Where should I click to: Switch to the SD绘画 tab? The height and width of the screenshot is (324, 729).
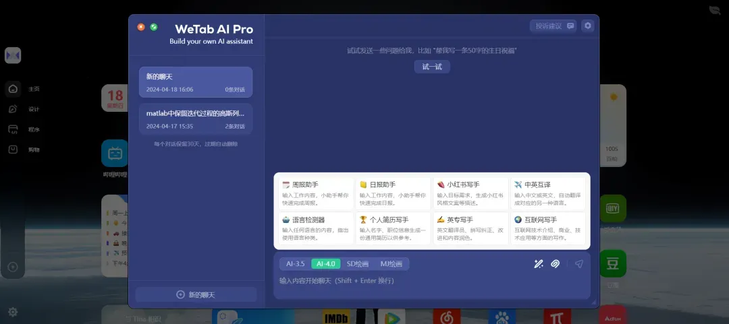358,263
